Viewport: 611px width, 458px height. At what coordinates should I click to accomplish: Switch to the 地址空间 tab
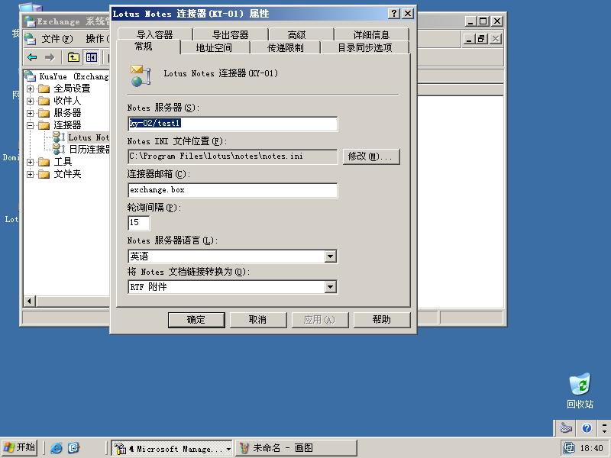tap(214, 47)
